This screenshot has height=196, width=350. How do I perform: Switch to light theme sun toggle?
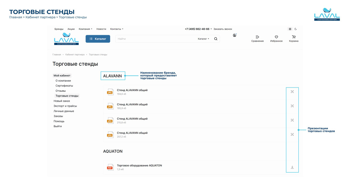(x=290, y=29)
